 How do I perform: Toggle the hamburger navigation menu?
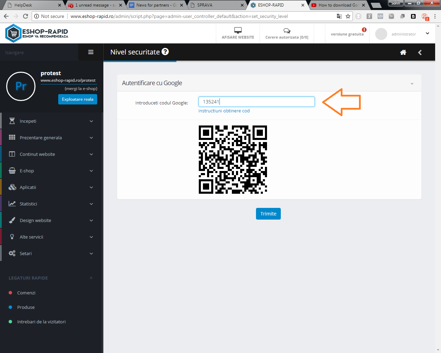coord(91,52)
